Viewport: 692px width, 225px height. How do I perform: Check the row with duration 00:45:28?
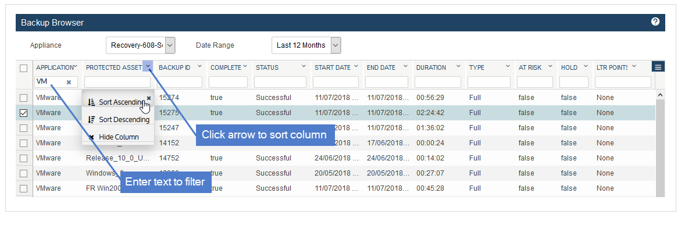24,188
